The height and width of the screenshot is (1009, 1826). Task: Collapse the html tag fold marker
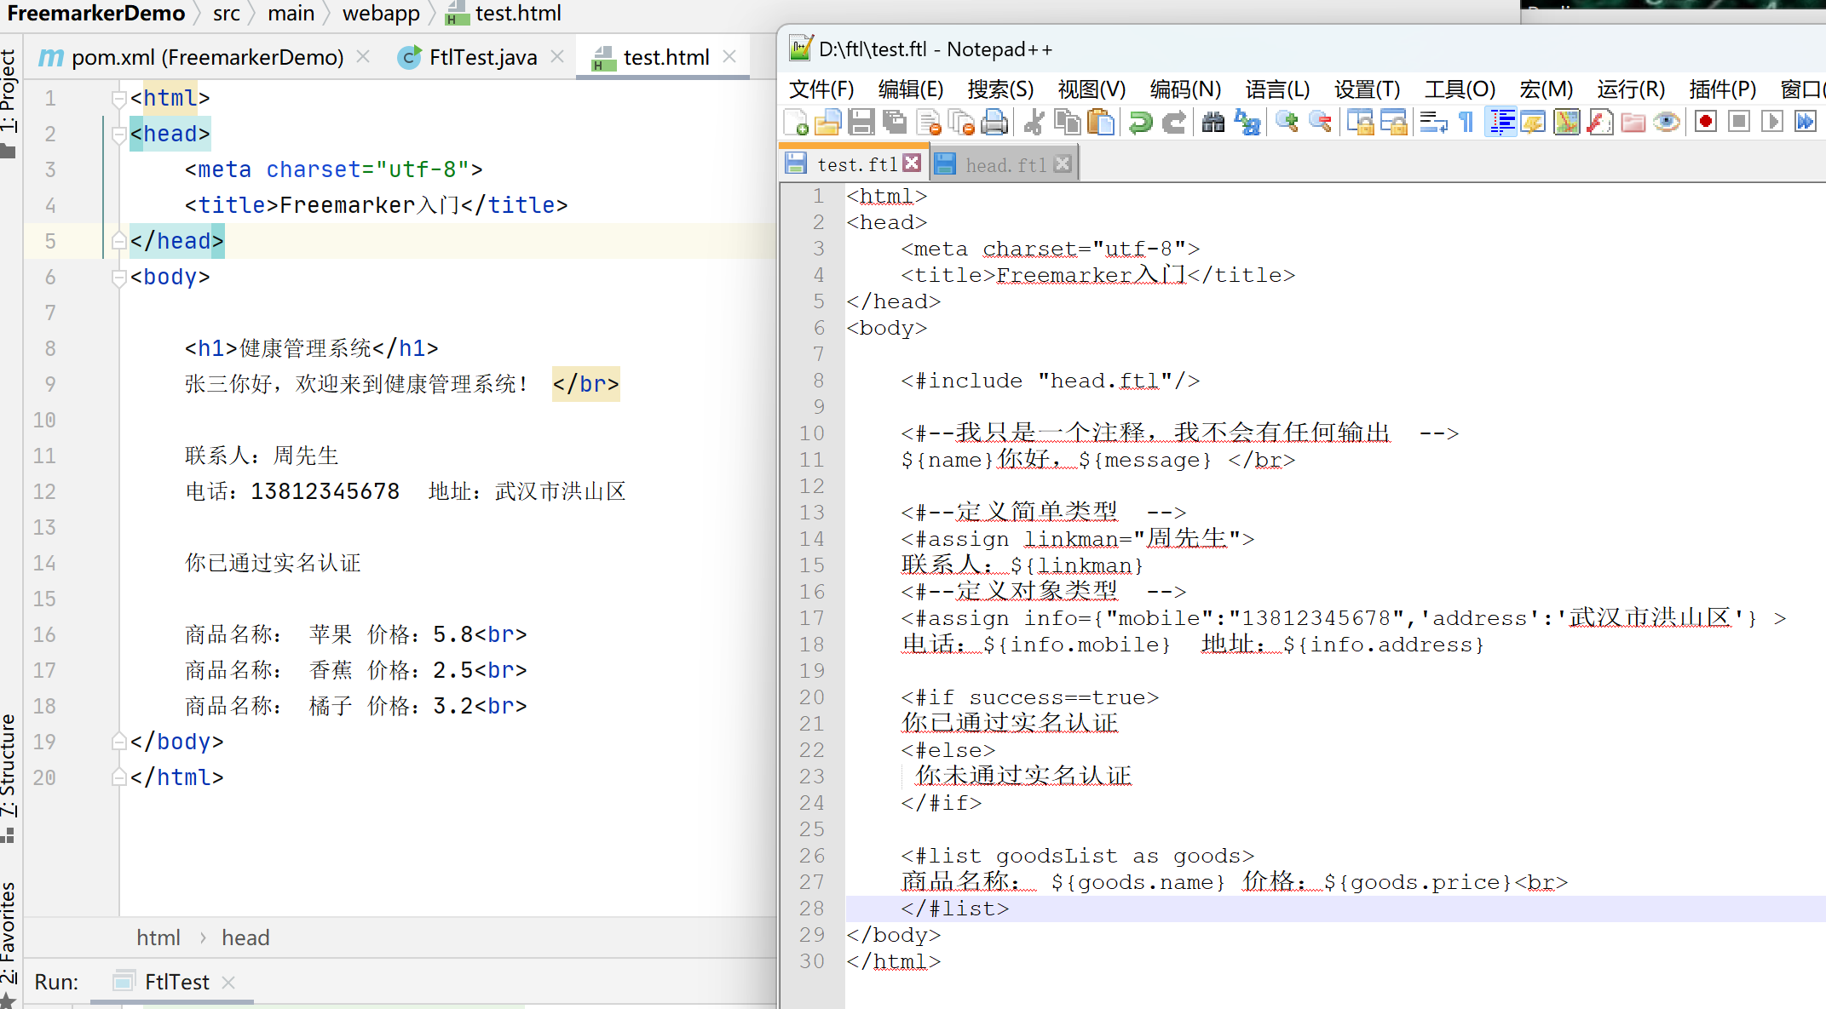119,99
